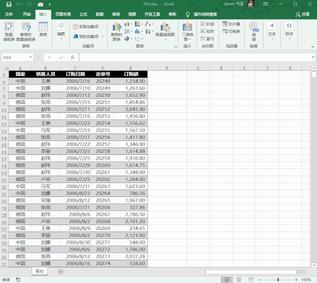Open the Charts group dialog launcher

click(175, 47)
